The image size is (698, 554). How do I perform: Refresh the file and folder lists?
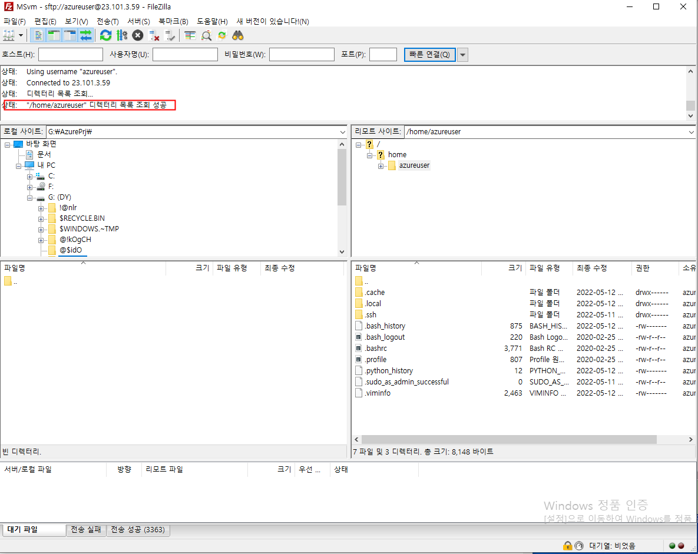coord(106,35)
